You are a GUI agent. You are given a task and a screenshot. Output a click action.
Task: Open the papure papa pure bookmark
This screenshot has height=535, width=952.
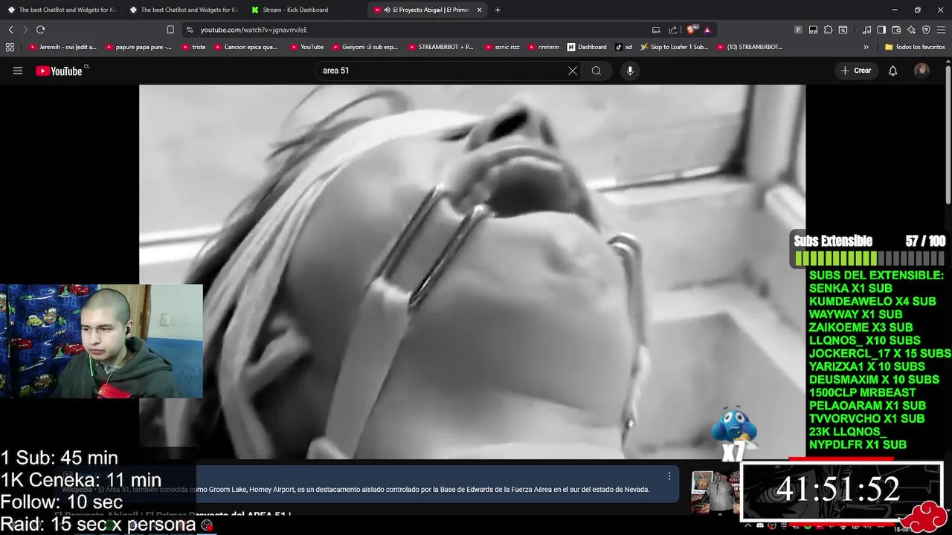tap(138, 47)
